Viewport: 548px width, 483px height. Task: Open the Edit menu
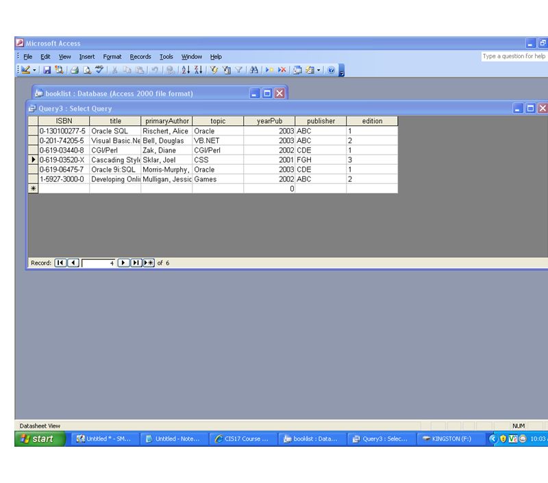(x=45, y=57)
